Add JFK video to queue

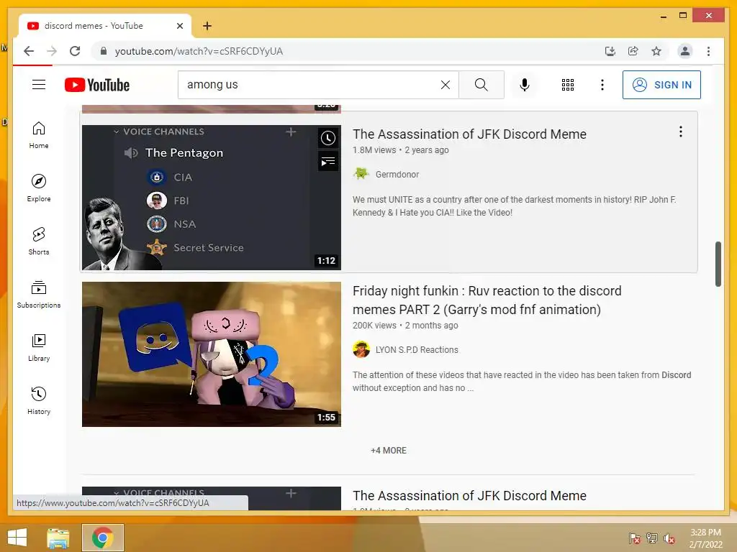328,162
